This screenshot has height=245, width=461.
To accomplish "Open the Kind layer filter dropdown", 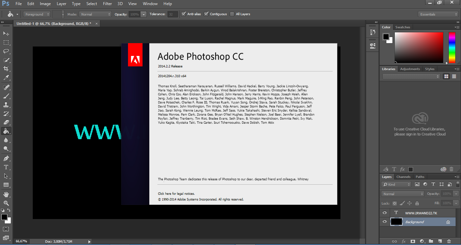I will click(x=396, y=184).
